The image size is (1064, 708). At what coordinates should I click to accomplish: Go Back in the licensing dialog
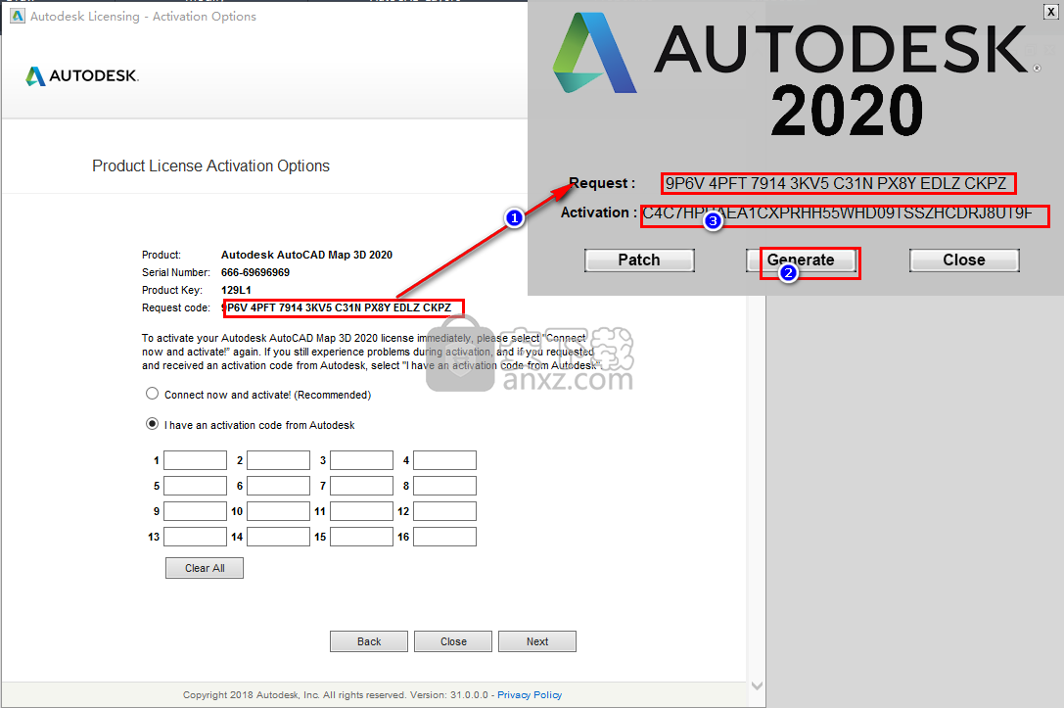pyautogui.click(x=369, y=641)
